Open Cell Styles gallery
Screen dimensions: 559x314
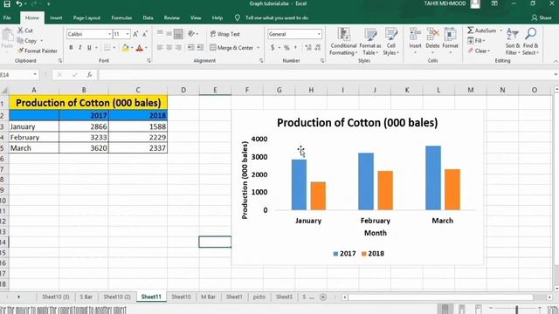coord(390,42)
